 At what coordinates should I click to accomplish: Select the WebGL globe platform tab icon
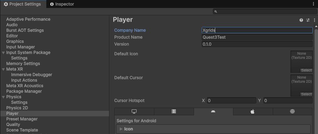click(x=292, y=111)
